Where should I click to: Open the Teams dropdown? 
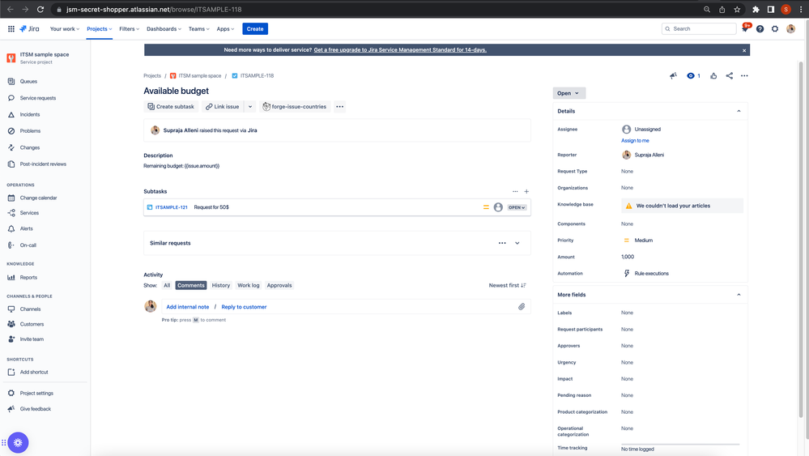point(198,29)
